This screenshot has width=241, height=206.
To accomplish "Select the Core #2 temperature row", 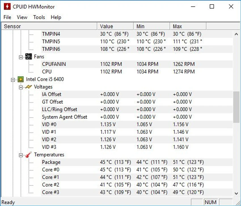I will pyautogui.click(x=137, y=185).
